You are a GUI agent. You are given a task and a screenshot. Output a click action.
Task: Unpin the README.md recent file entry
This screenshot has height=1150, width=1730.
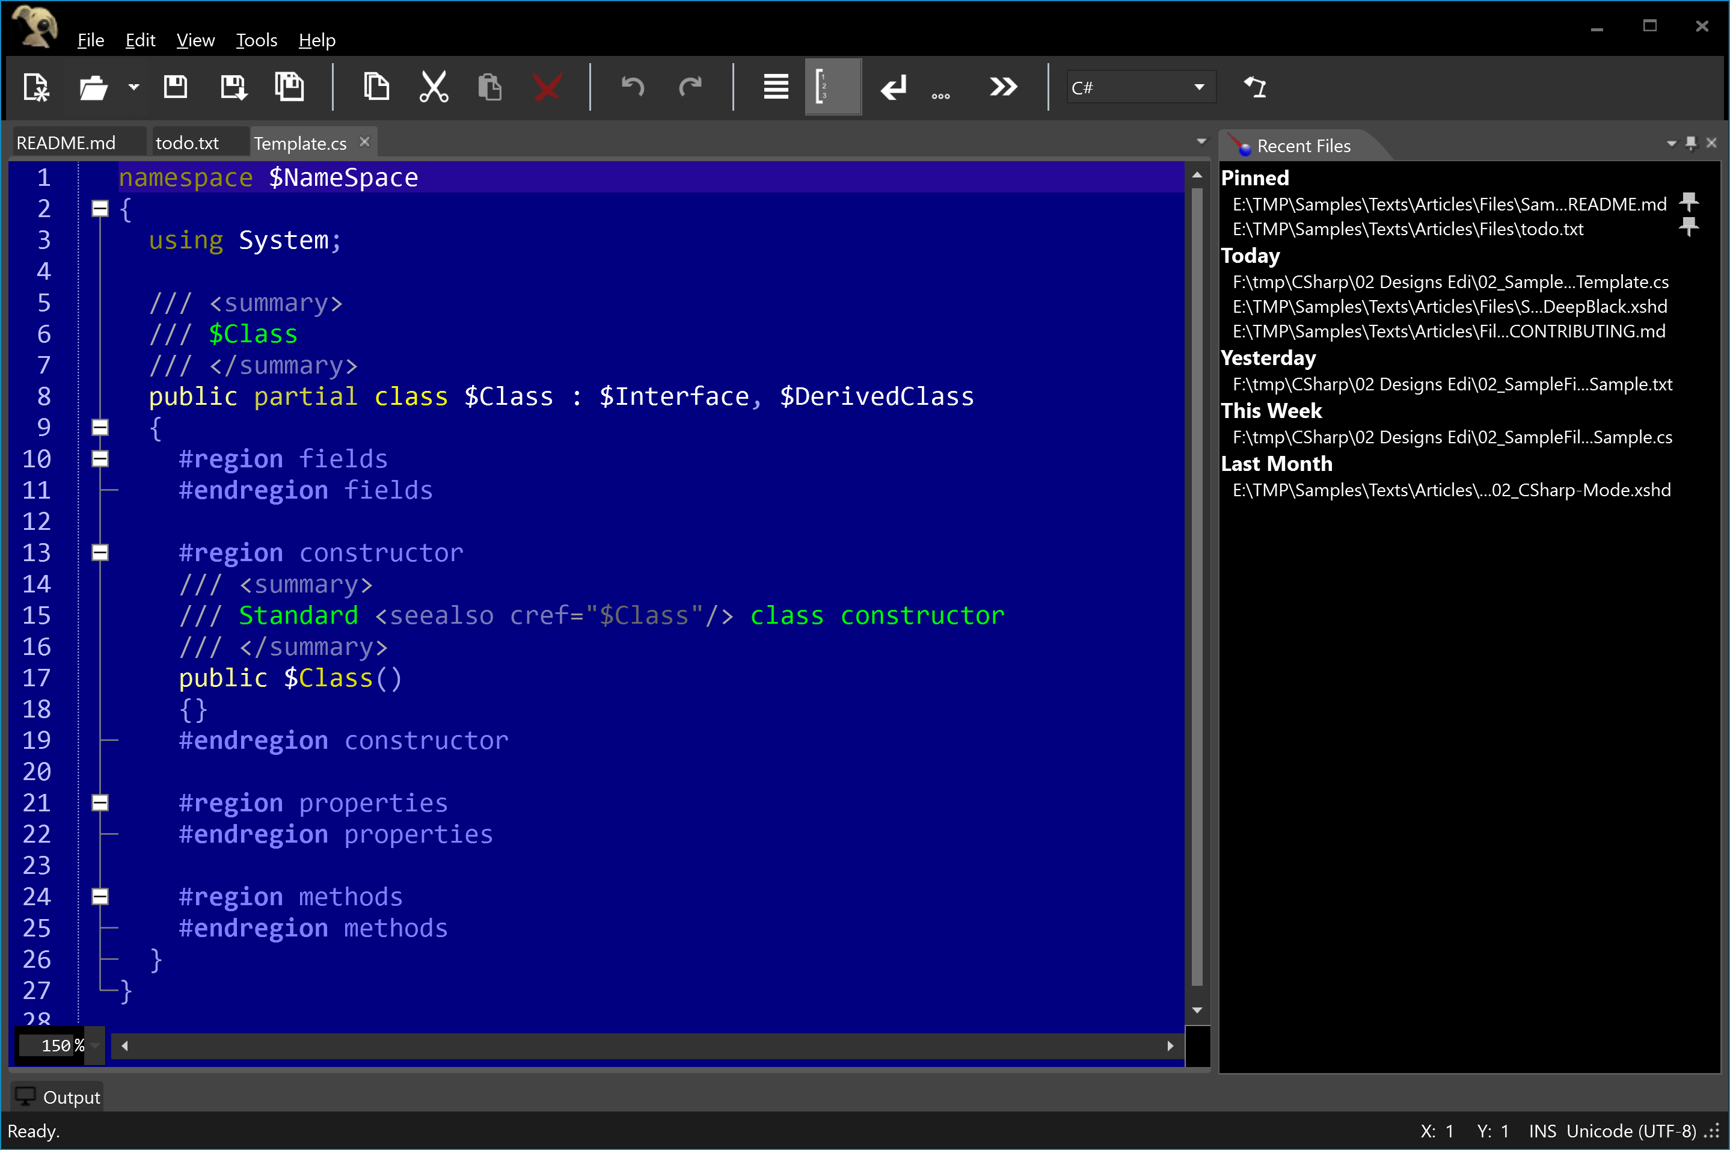[x=1689, y=201]
